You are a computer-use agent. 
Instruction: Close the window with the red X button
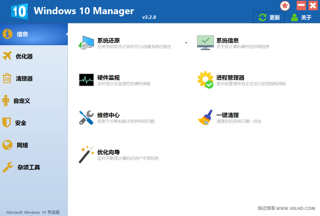pos(313,6)
